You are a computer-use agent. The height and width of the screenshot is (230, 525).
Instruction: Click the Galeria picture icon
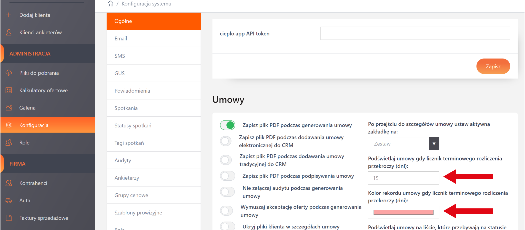click(x=9, y=108)
